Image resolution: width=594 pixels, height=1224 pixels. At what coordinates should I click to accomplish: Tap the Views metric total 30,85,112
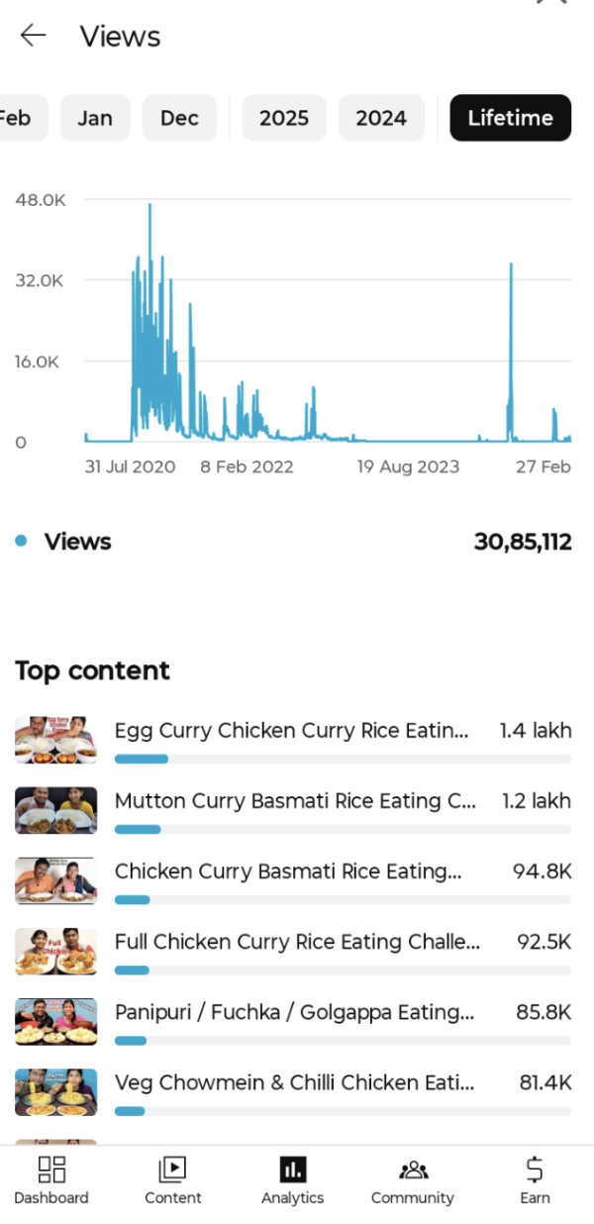point(523,542)
